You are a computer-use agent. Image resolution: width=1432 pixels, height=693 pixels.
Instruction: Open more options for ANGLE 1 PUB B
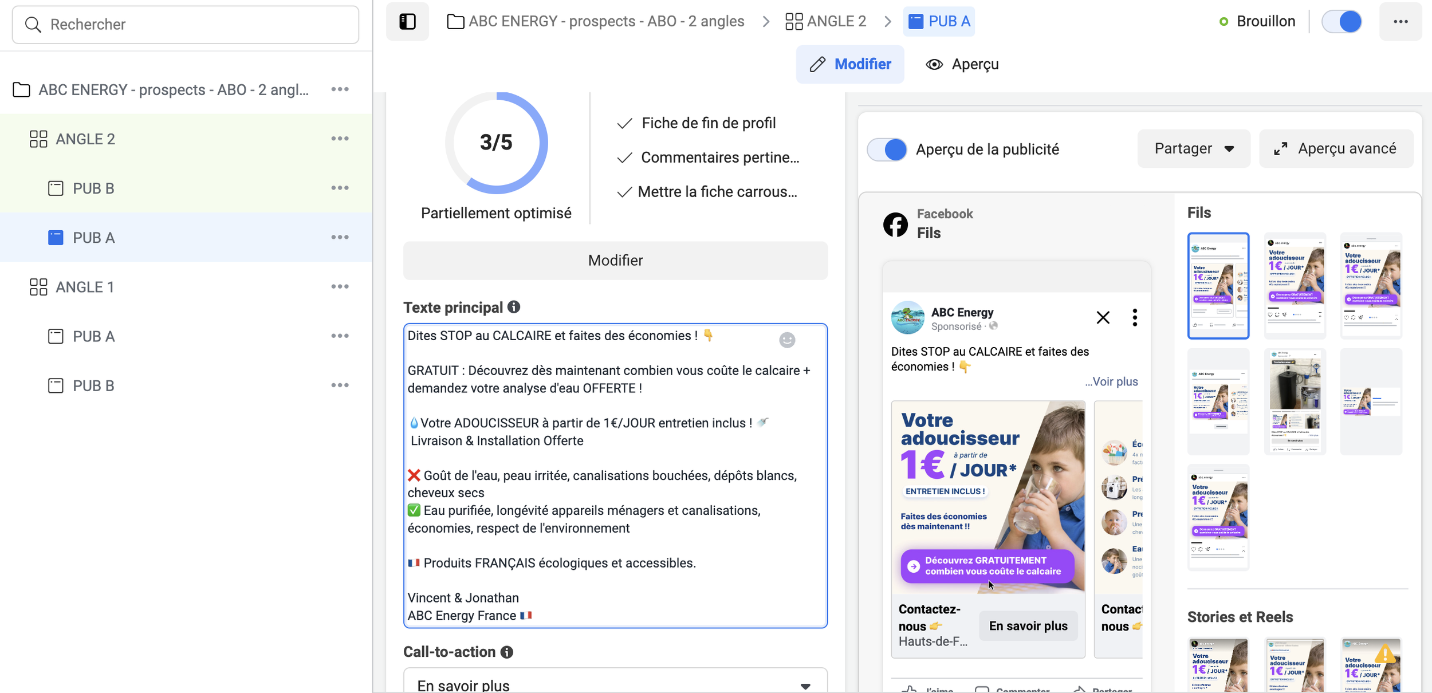[x=340, y=385]
